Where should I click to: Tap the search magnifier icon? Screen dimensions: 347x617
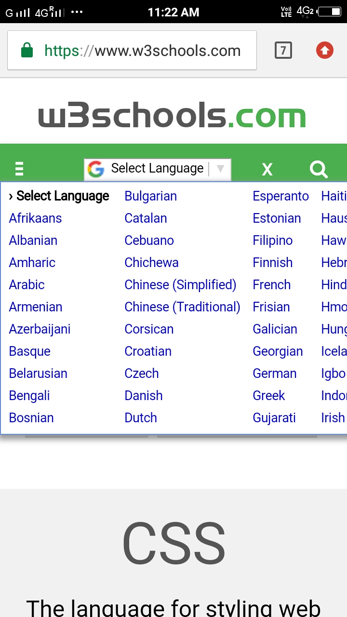point(319,169)
